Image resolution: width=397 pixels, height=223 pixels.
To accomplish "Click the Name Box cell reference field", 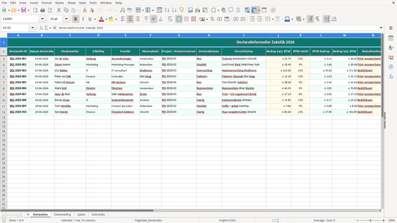I will point(15,28).
